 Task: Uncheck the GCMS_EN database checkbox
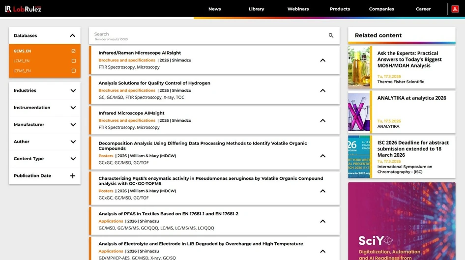[73, 51]
